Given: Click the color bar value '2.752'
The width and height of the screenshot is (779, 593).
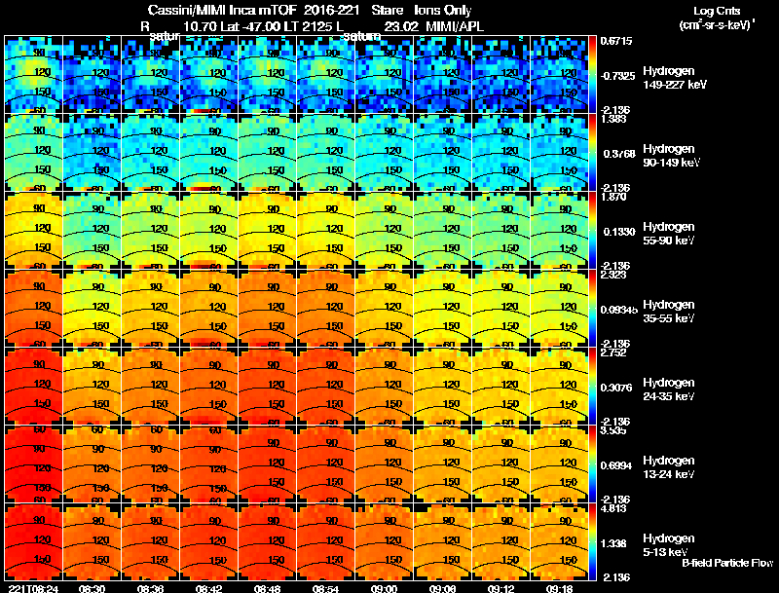Looking at the screenshot, I should point(613,353).
